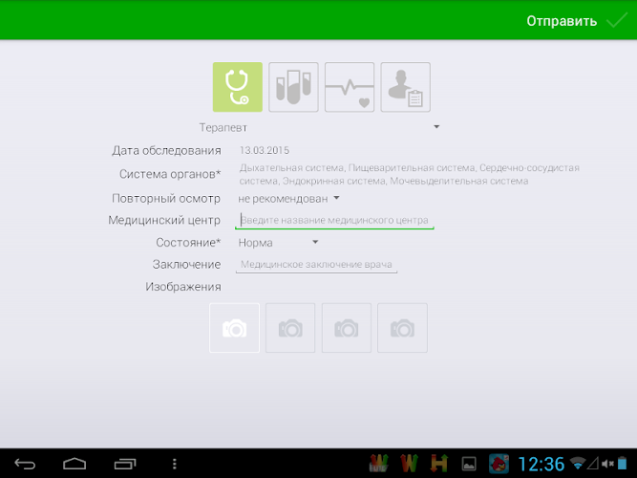Tap the Android home button
Screen dimensions: 637x478
(74, 464)
